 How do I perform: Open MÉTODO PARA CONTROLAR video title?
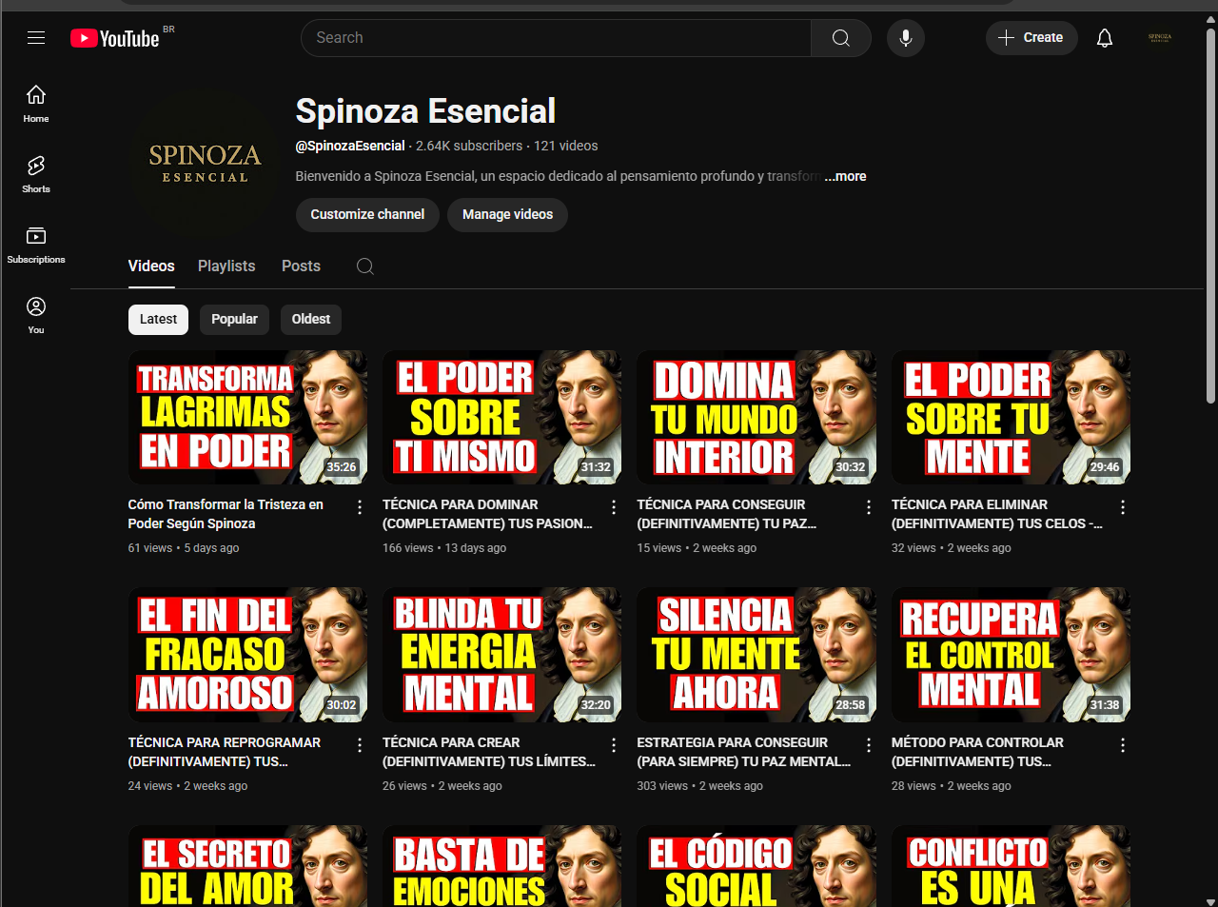(977, 752)
